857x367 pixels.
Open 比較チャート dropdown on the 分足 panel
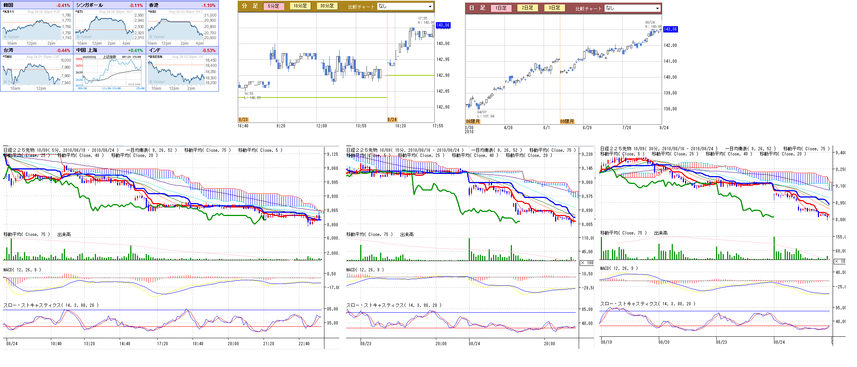coord(405,6)
